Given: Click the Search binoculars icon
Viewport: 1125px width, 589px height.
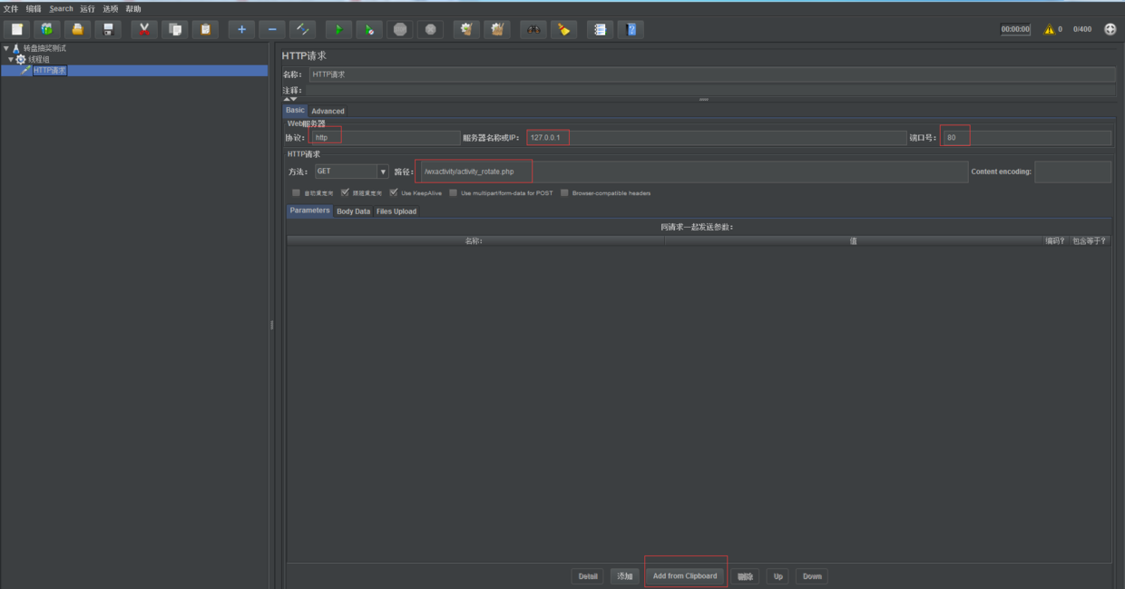Looking at the screenshot, I should pos(533,29).
